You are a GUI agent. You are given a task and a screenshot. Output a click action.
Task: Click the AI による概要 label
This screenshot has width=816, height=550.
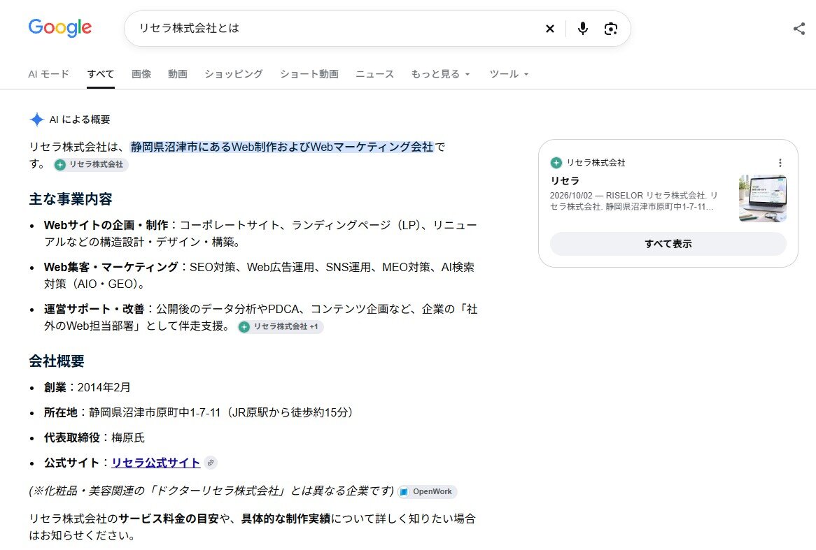click(x=80, y=120)
